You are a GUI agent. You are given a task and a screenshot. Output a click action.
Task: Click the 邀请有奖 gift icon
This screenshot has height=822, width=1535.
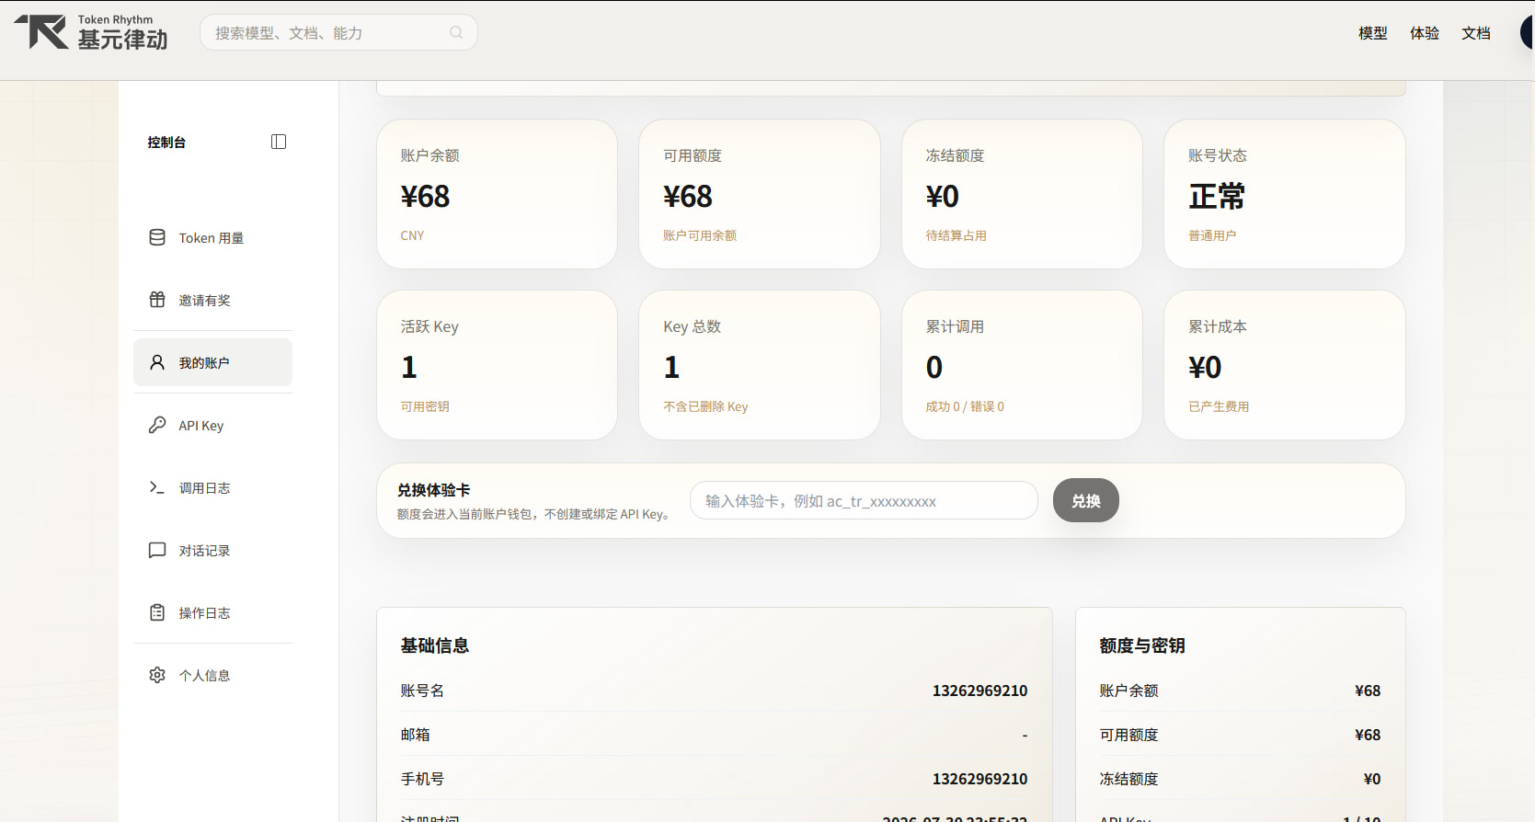(x=157, y=300)
